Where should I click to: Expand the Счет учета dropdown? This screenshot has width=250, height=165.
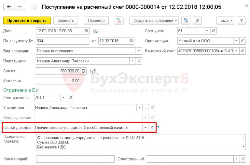tap(207, 31)
